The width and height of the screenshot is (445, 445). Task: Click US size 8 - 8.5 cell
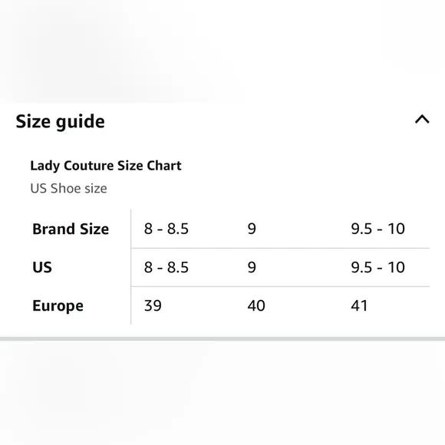tap(166, 267)
